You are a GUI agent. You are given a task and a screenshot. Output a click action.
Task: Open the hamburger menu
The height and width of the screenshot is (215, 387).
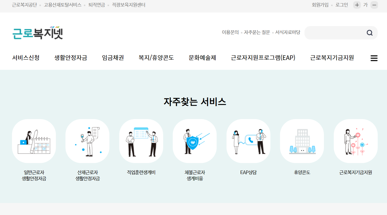374,58
